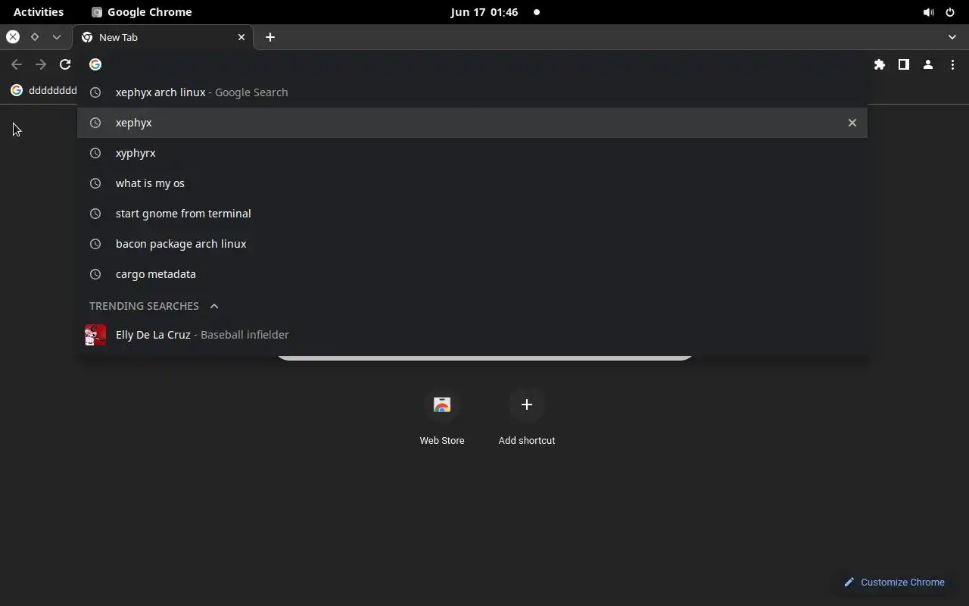Click the history icon beside start gnome from terminal

point(95,214)
